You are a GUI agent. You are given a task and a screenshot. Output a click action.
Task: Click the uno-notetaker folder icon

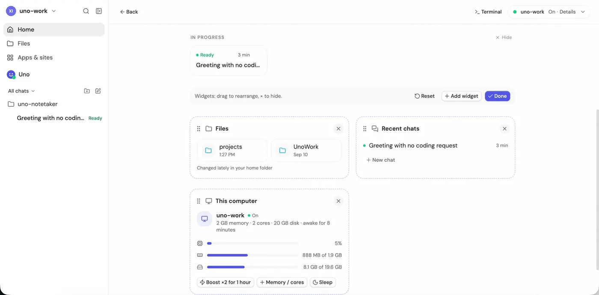pos(11,104)
